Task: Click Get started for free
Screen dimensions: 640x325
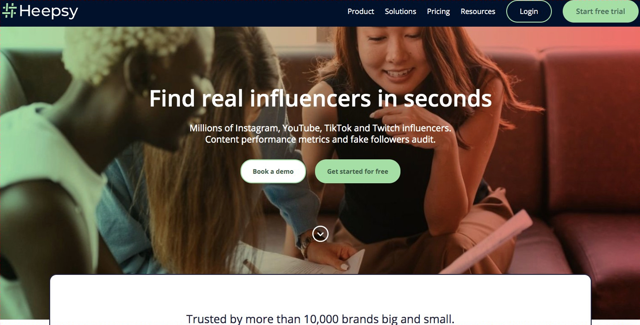Action: pyautogui.click(x=358, y=172)
